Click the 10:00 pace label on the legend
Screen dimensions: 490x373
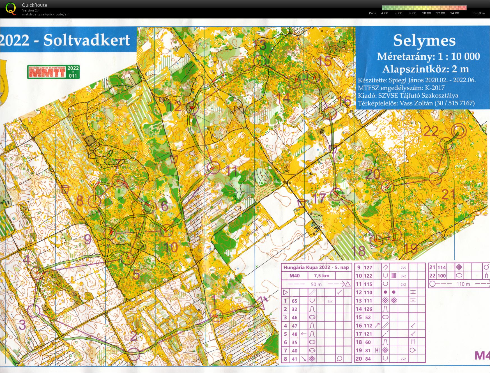(426, 13)
